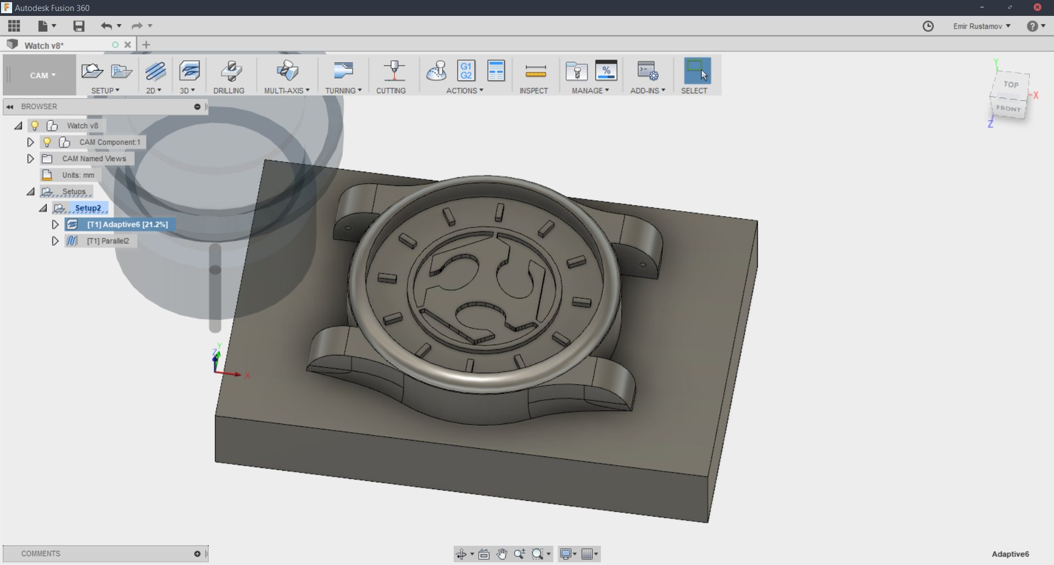Open the Add-Ins scripts icon
The height and width of the screenshot is (565, 1054).
pyautogui.click(x=648, y=71)
